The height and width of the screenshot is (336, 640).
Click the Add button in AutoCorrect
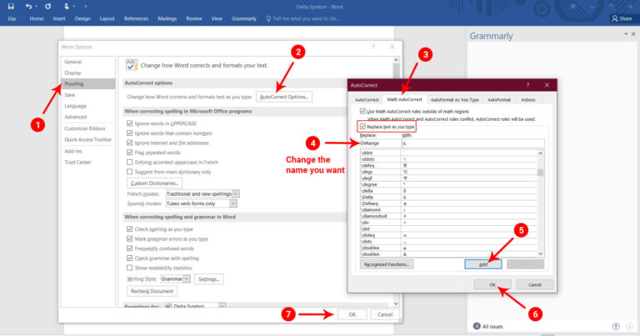point(482,264)
